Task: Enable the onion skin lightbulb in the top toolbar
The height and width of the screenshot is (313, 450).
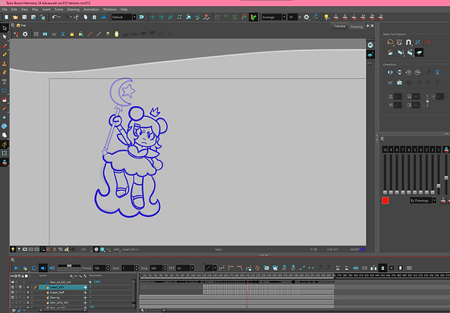Action: (x=326, y=17)
